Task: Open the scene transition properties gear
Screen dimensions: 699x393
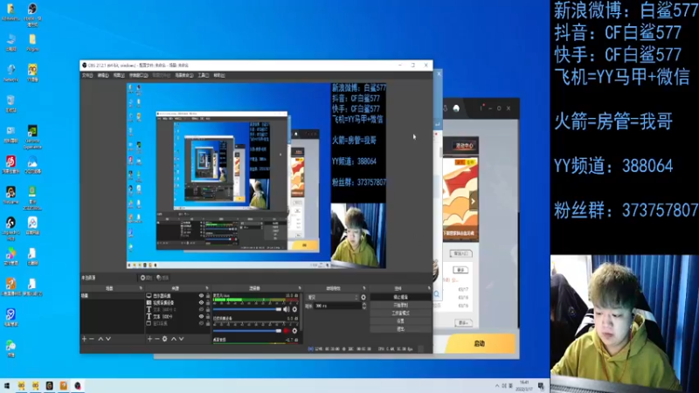Action: point(363,297)
